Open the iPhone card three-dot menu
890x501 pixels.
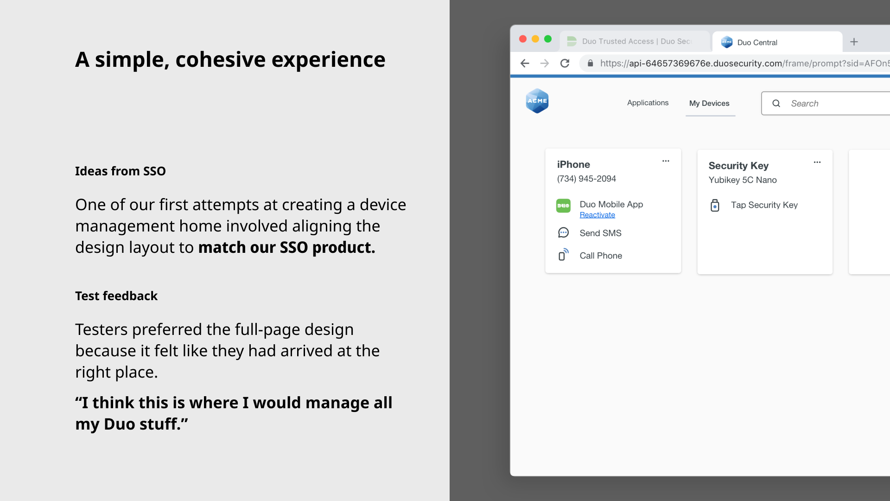point(666,161)
